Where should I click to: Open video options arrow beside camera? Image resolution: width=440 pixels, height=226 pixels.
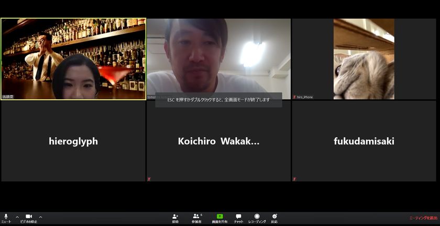coord(40,217)
